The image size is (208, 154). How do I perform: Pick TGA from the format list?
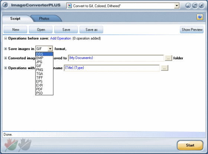44,73
